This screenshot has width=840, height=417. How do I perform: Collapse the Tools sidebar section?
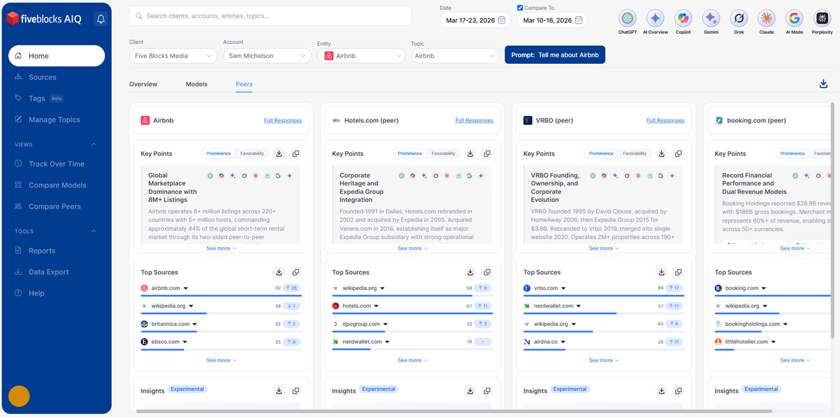[x=94, y=231]
